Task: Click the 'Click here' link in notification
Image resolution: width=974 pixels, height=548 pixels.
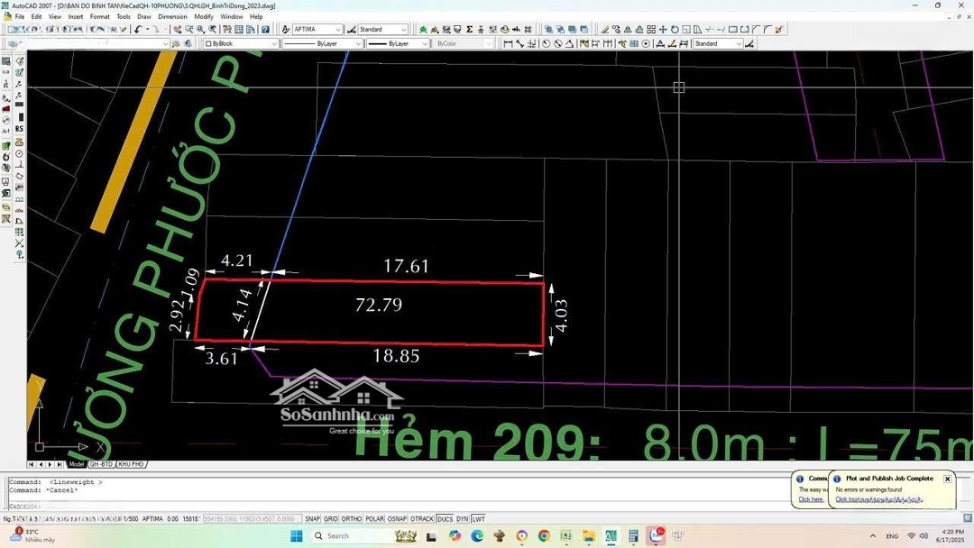Action: pyautogui.click(x=810, y=499)
